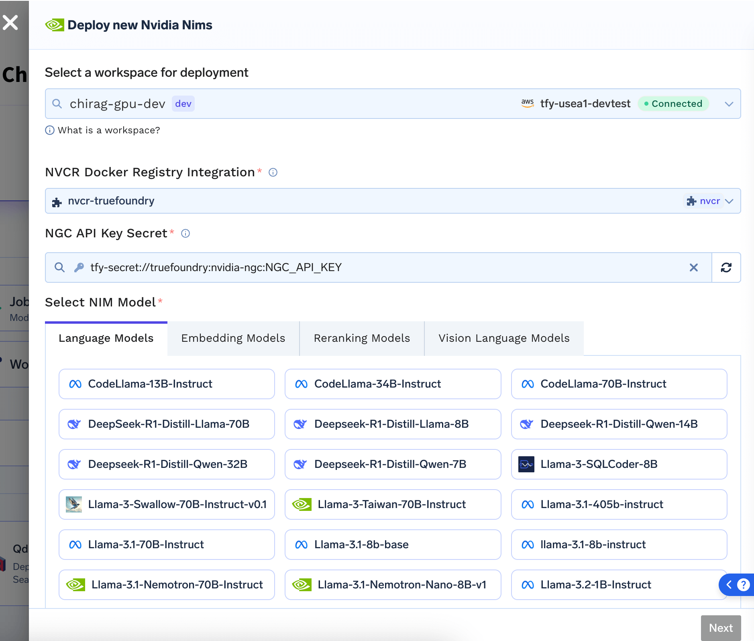Choose the DeepSeek-R1-Distill-Llama-70B model card
Image resolution: width=754 pixels, height=641 pixels.
point(167,424)
